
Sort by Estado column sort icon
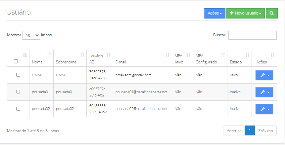click(247, 55)
